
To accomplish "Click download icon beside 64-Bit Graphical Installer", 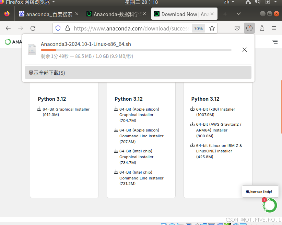I will [39, 109].
